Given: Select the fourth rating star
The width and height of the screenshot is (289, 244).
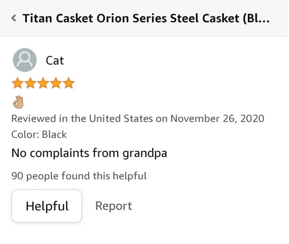Looking at the screenshot, I should click(x=56, y=84).
